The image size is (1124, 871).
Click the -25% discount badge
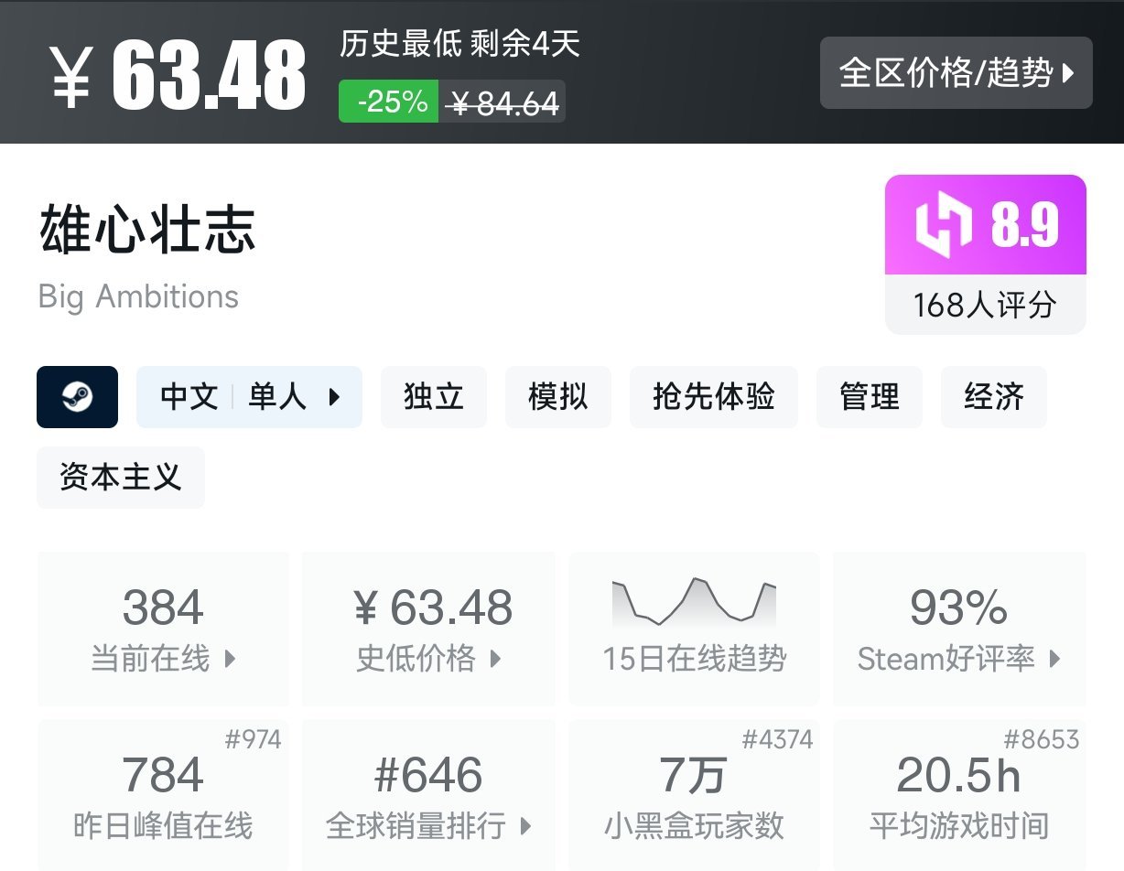pos(388,102)
